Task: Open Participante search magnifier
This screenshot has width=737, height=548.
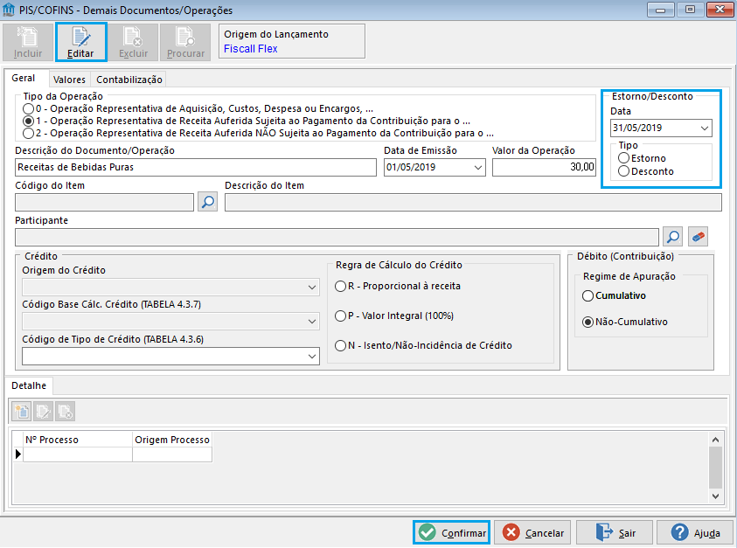Action: point(672,236)
